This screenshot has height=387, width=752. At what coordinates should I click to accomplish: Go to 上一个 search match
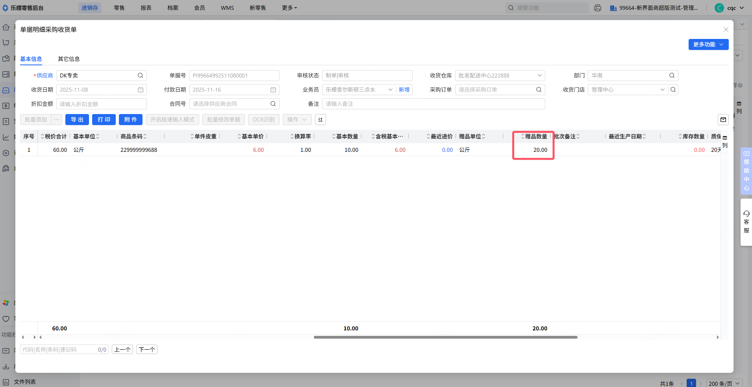(122, 349)
